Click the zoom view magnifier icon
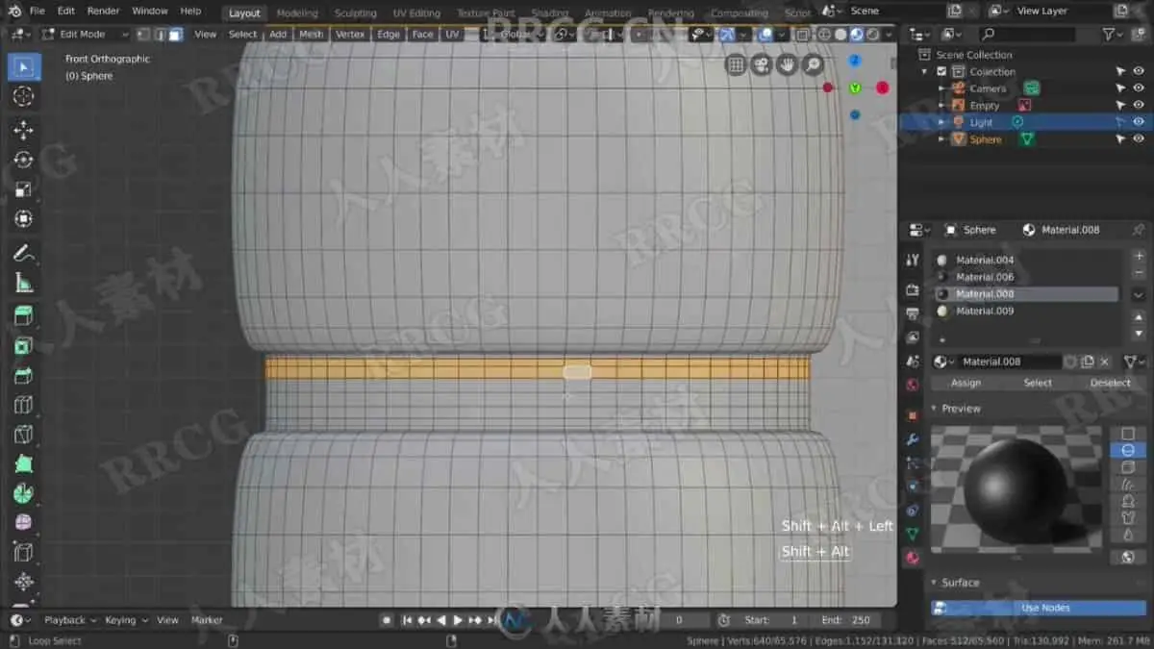Viewport: 1154px width, 649px height. click(814, 64)
